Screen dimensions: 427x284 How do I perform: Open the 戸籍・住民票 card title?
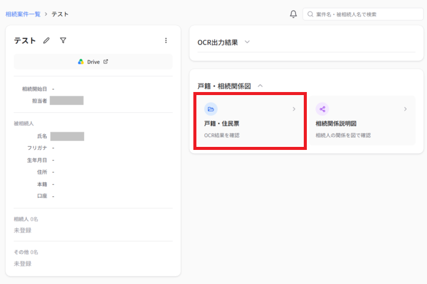click(221, 124)
